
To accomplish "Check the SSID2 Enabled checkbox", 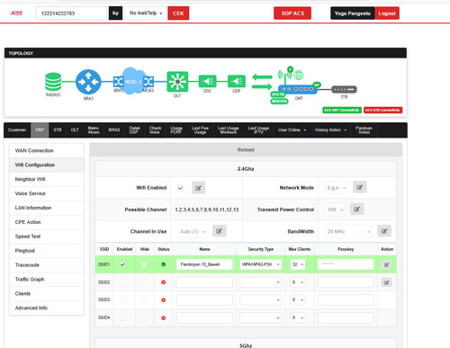I will tap(122, 282).
